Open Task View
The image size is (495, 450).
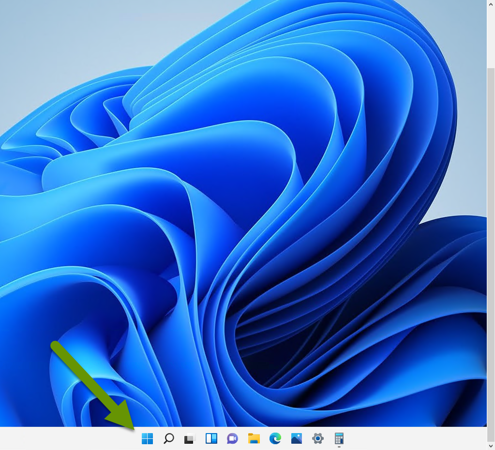click(x=189, y=439)
